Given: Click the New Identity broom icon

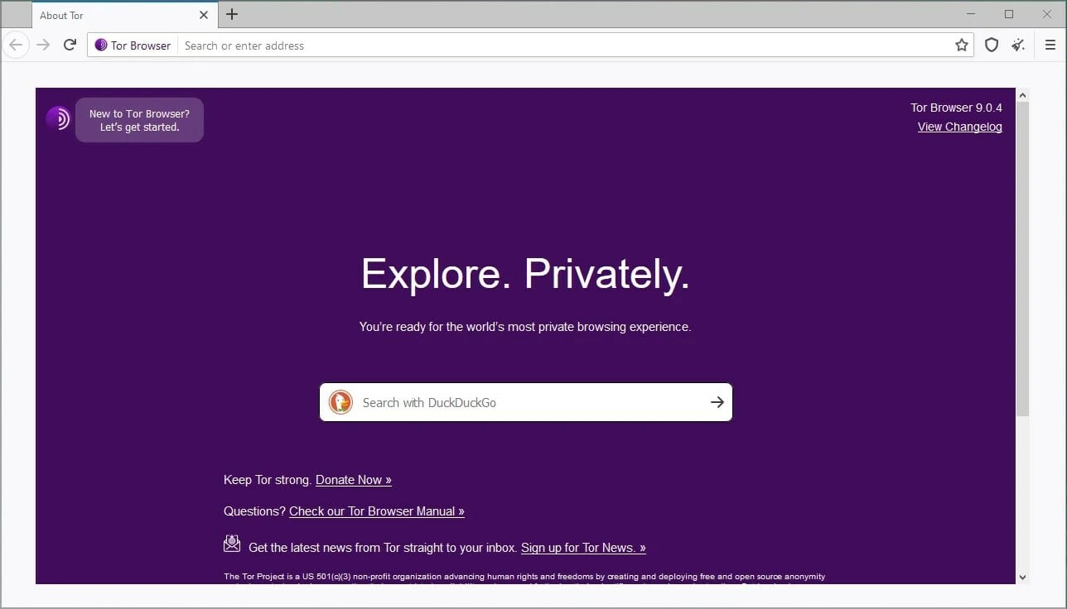Looking at the screenshot, I should click(x=1018, y=46).
